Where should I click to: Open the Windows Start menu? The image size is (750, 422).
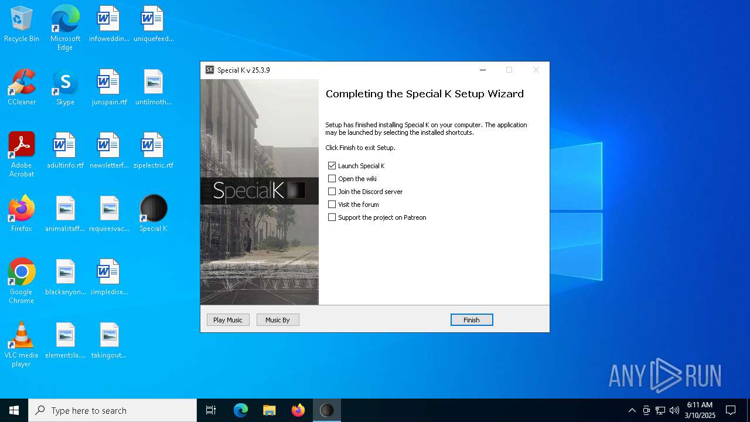click(x=14, y=410)
